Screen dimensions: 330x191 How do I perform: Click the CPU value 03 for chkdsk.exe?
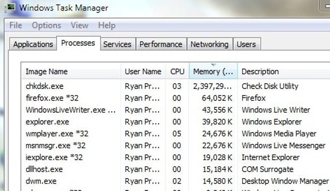[x=177, y=86]
